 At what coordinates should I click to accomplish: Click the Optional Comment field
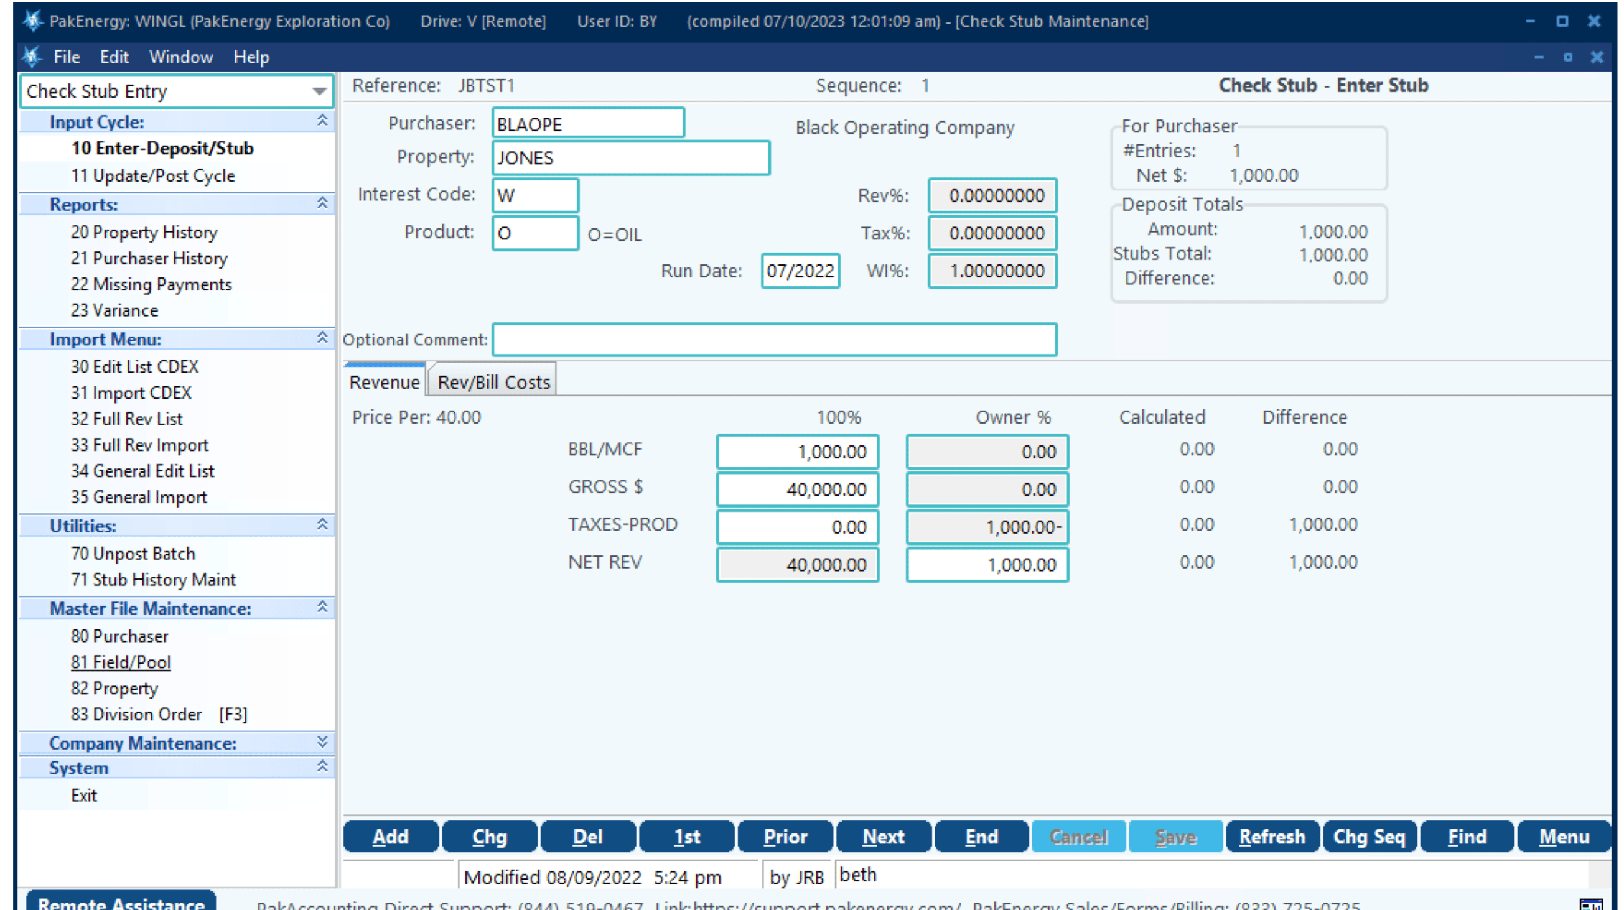[x=775, y=340]
